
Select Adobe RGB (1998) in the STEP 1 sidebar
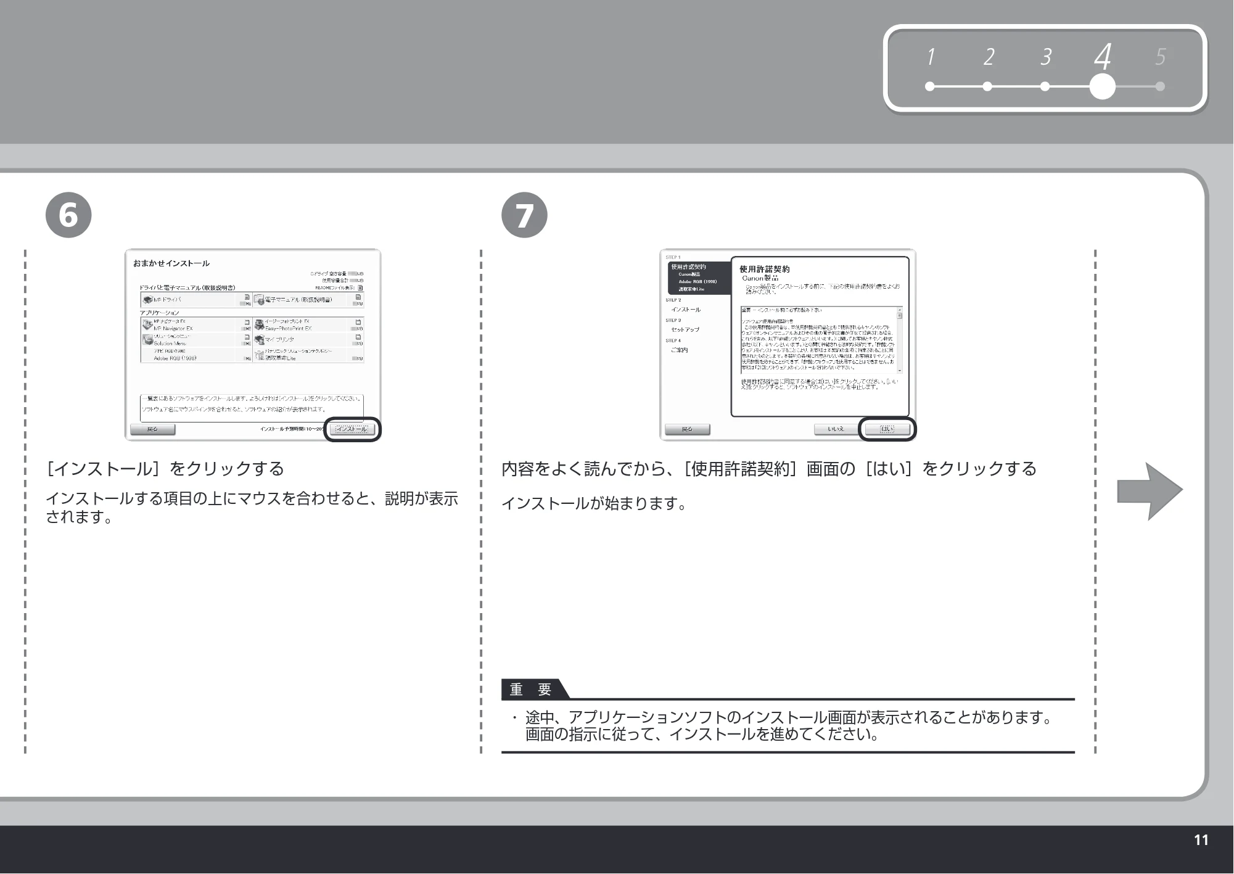click(x=697, y=282)
